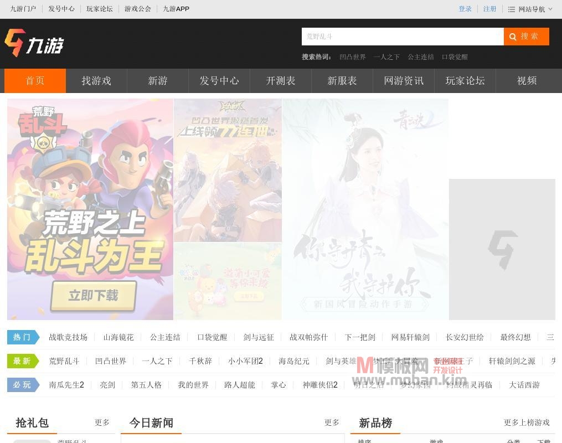Viewport: 562px width, 443px height.
Task: Open the 凹凸世界 promo banner
Action: pyautogui.click(x=228, y=170)
